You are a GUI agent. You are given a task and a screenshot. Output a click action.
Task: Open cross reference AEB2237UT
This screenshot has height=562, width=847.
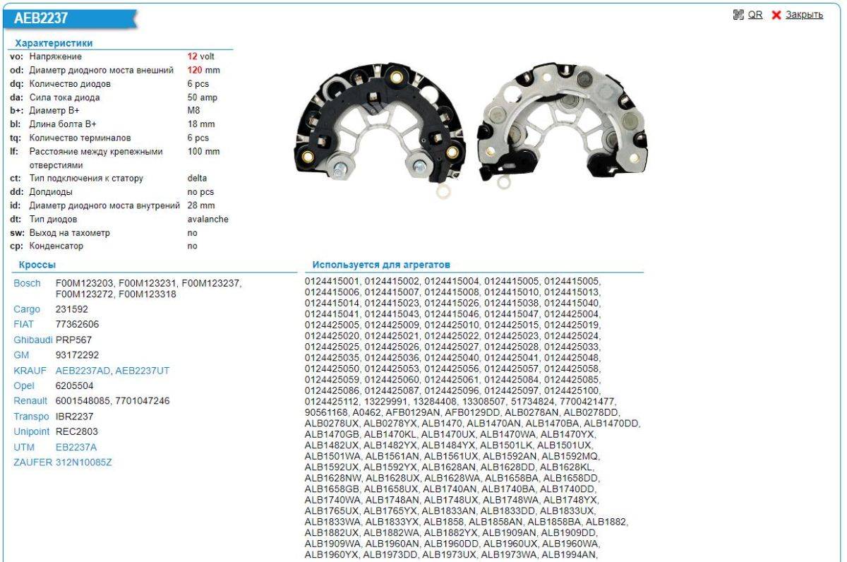143,371
